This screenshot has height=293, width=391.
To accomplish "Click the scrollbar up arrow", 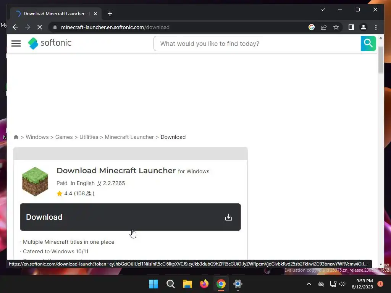I will [381, 38].
